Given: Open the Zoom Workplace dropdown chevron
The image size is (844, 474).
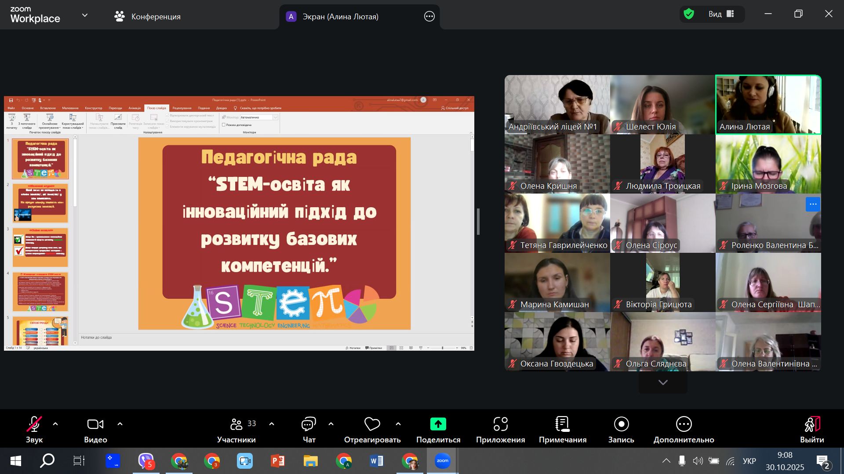Looking at the screenshot, I should [x=85, y=15].
